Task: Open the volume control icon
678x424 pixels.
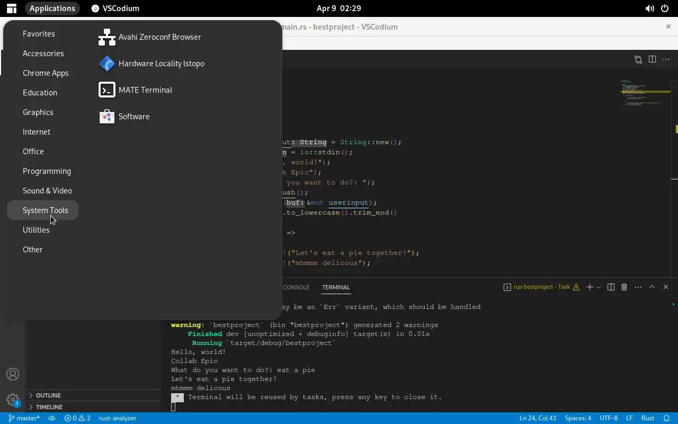Action: [649, 8]
